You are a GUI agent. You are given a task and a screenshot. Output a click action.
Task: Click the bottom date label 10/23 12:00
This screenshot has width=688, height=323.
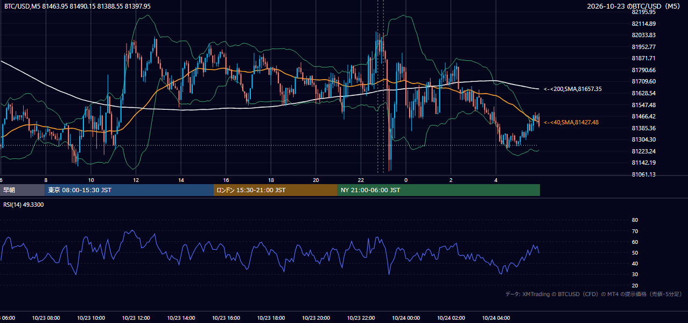click(x=136, y=318)
